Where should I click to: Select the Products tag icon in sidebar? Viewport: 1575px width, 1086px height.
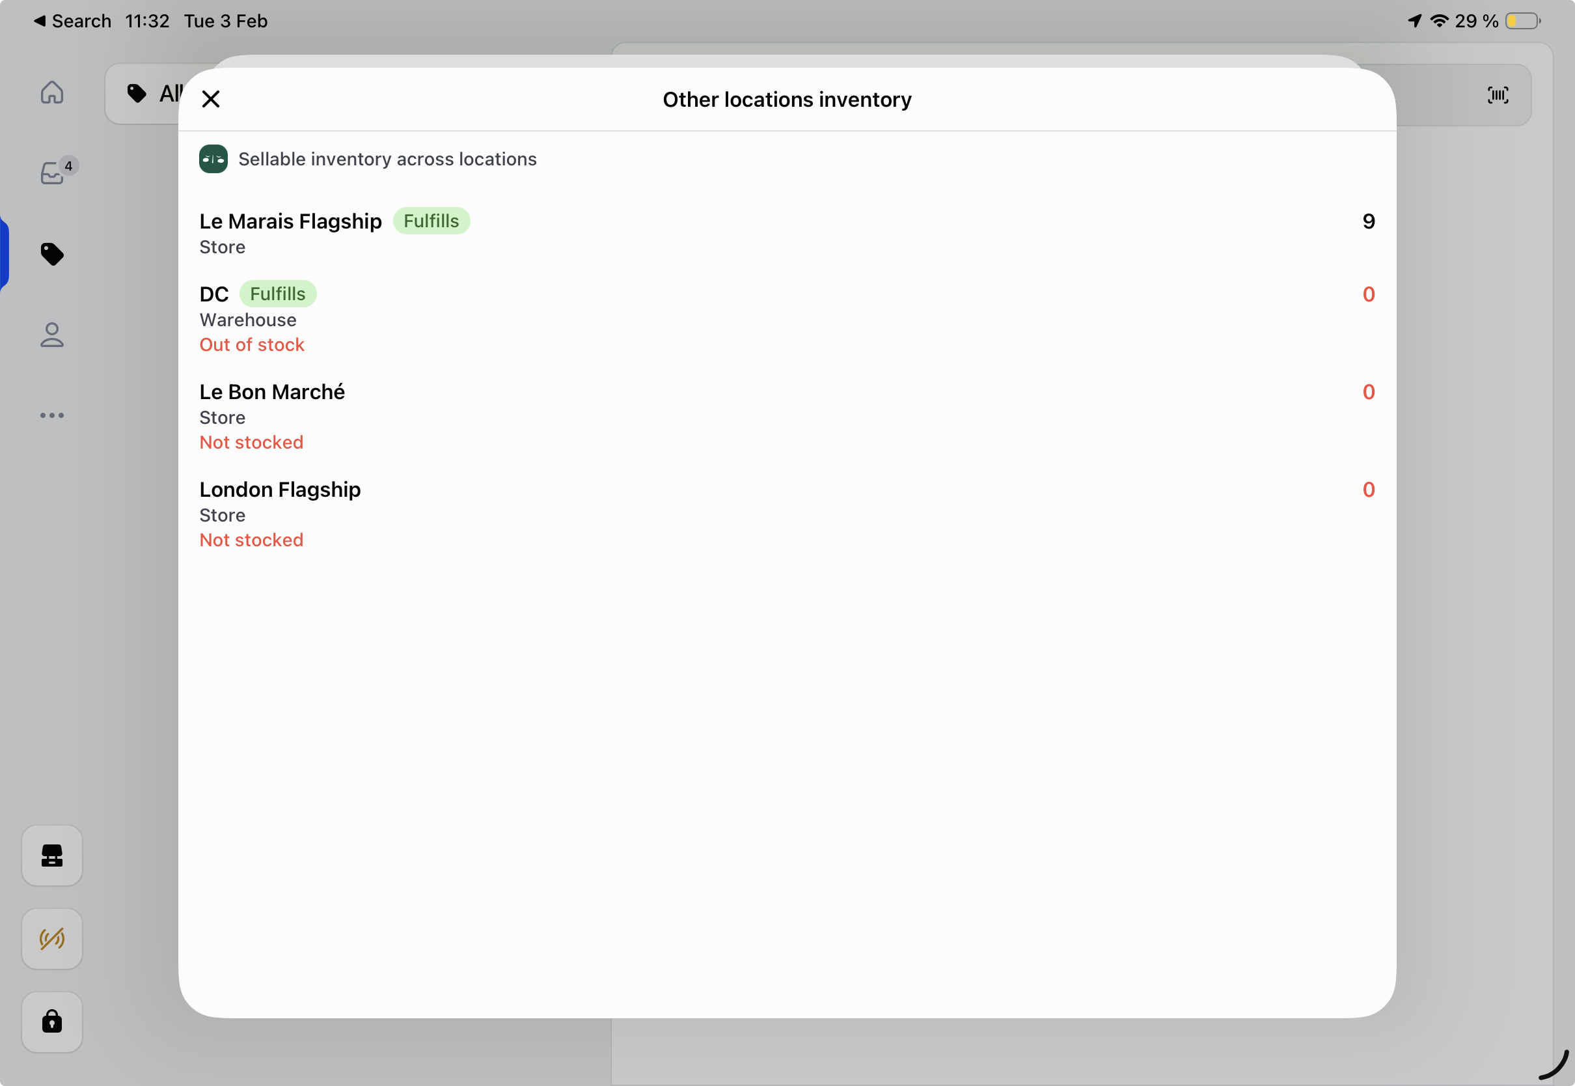[51, 254]
